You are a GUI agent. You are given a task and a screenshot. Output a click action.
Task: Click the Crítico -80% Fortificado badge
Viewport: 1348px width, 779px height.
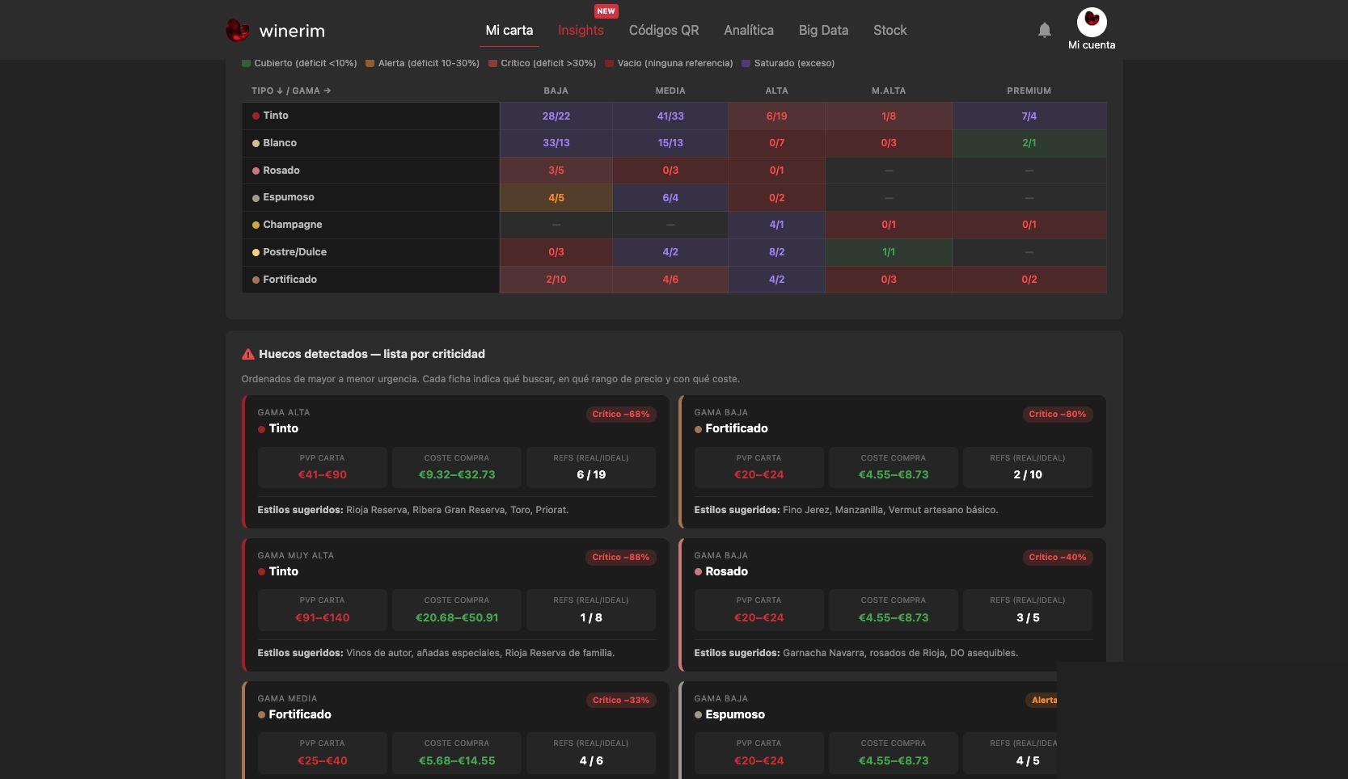[1057, 414]
